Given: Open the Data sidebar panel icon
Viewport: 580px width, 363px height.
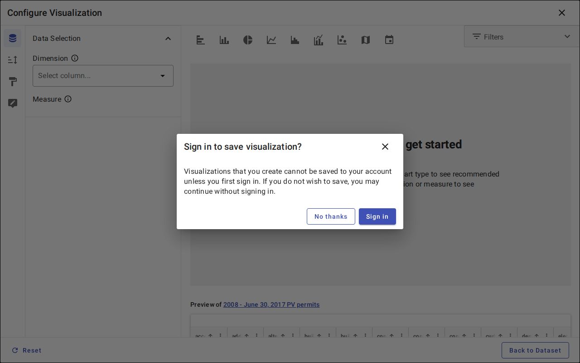Looking at the screenshot, I should 13,38.
